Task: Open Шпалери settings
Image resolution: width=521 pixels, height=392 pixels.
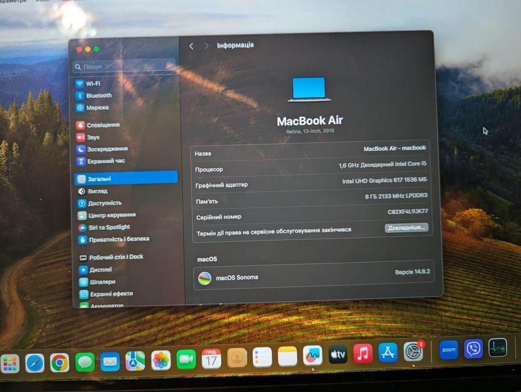Action: point(98,282)
